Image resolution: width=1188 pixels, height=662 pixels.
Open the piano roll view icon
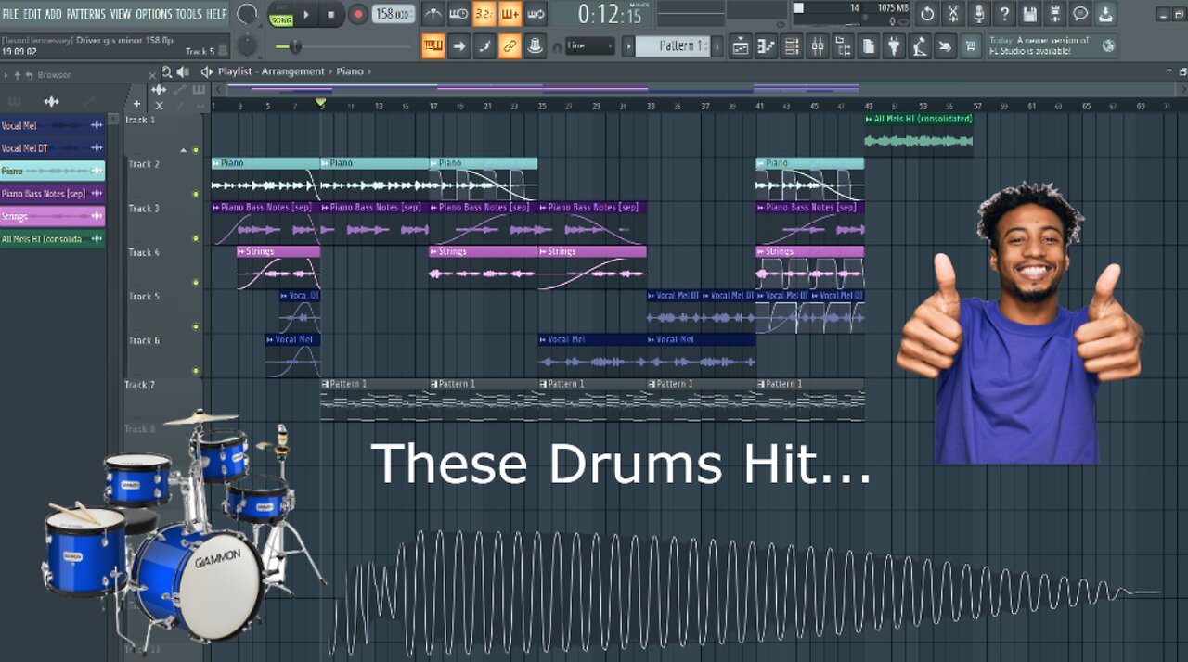coord(766,45)
